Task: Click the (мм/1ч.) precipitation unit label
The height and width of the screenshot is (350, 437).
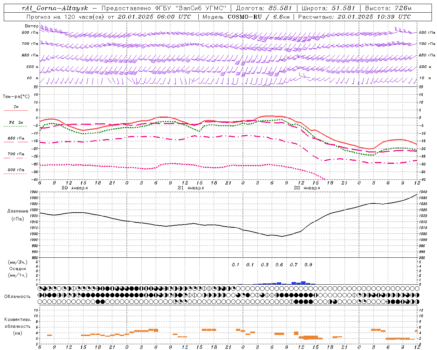Action: 18,275
